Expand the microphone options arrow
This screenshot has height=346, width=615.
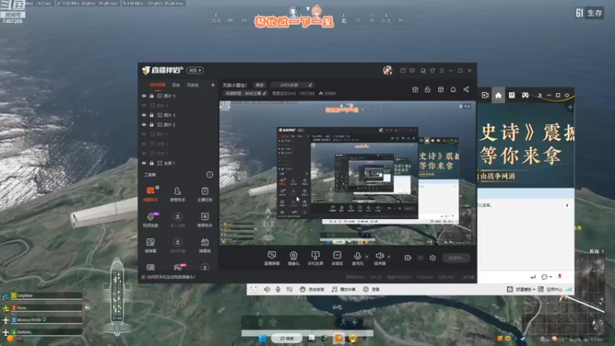[367, 257]
